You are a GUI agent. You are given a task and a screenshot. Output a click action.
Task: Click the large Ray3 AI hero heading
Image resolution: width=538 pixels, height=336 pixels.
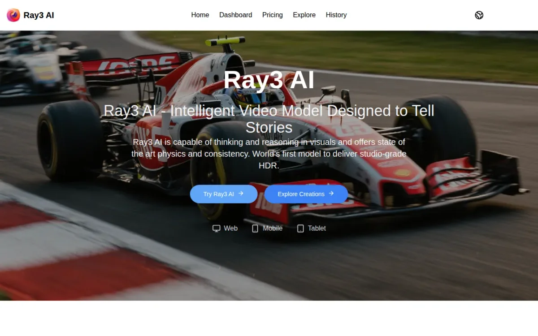click(269, 81)
